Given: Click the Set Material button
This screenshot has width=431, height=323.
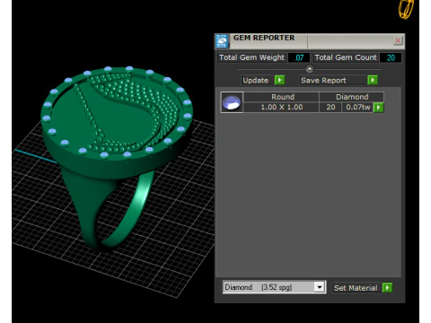Looking at the screenshot, I should pos(356,288).
